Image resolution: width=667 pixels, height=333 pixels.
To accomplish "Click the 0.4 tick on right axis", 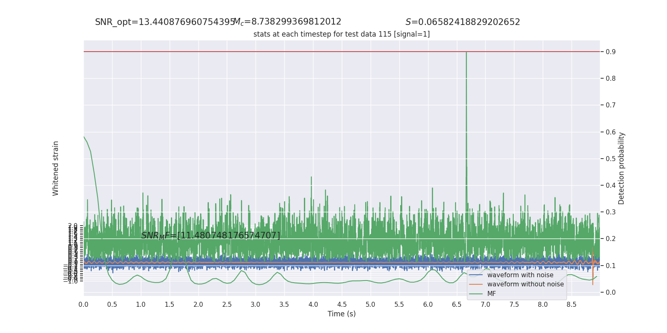I will point(611,185).
